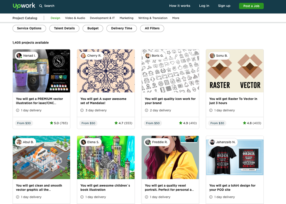Open the Raster To Vector project title

(x=233, y=101)
